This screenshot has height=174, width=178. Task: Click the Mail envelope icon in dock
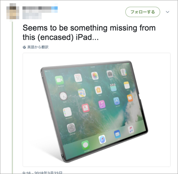(x=117, y=134)
